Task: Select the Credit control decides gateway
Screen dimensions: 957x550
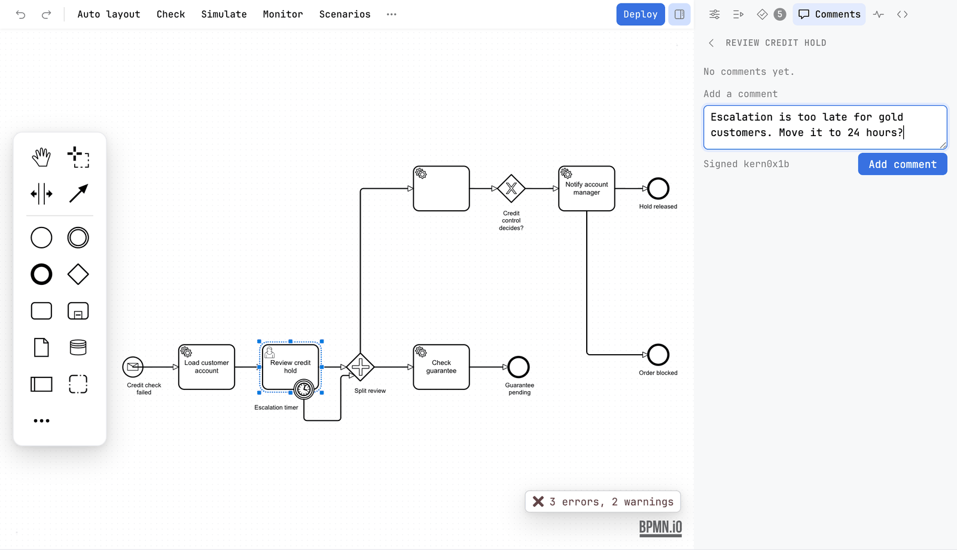Action: click(x=511, y=189)
